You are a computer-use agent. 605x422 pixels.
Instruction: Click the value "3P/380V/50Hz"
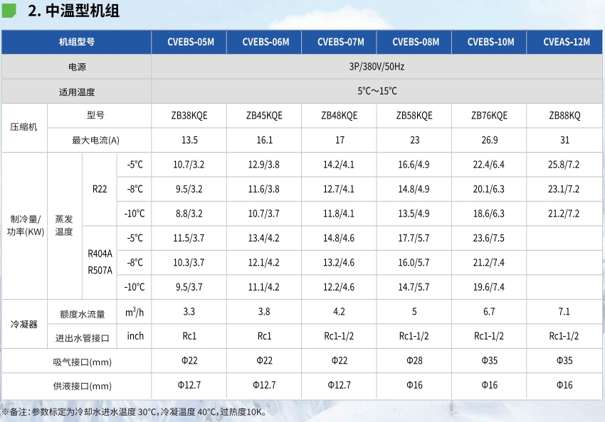coord(377,67)
